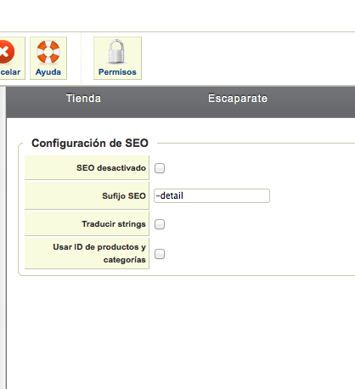Click the Ayuda text label
This screenshot has width=355, height=389.
(48, 72)
